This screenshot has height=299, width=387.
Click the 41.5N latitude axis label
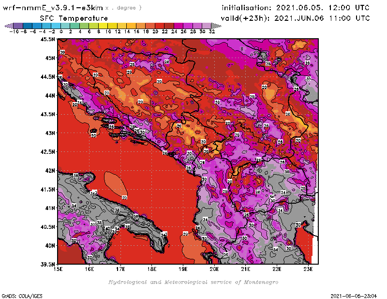tap(47, 189)
